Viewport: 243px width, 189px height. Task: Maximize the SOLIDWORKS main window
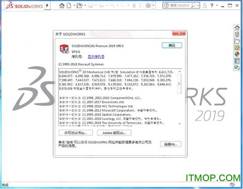230,6
